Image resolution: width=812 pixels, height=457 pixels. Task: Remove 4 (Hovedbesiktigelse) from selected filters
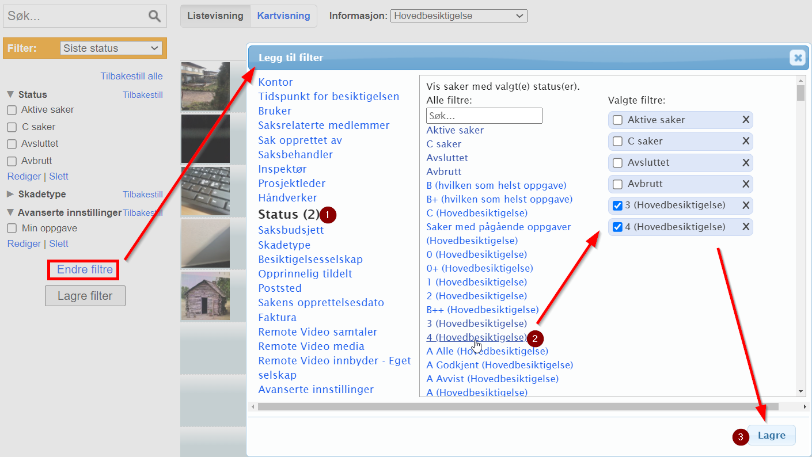(x=746, y=227)
